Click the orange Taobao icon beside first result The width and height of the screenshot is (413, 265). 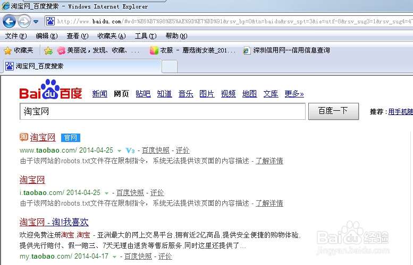pos(24,137)
